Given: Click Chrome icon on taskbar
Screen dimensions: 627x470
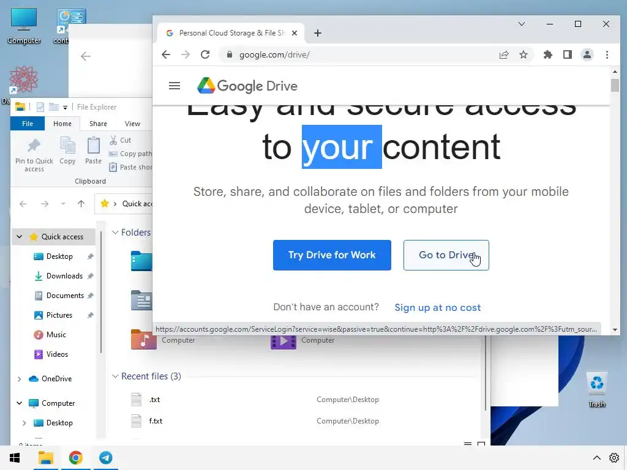Looking at the screenshot, I should (75, 458).
